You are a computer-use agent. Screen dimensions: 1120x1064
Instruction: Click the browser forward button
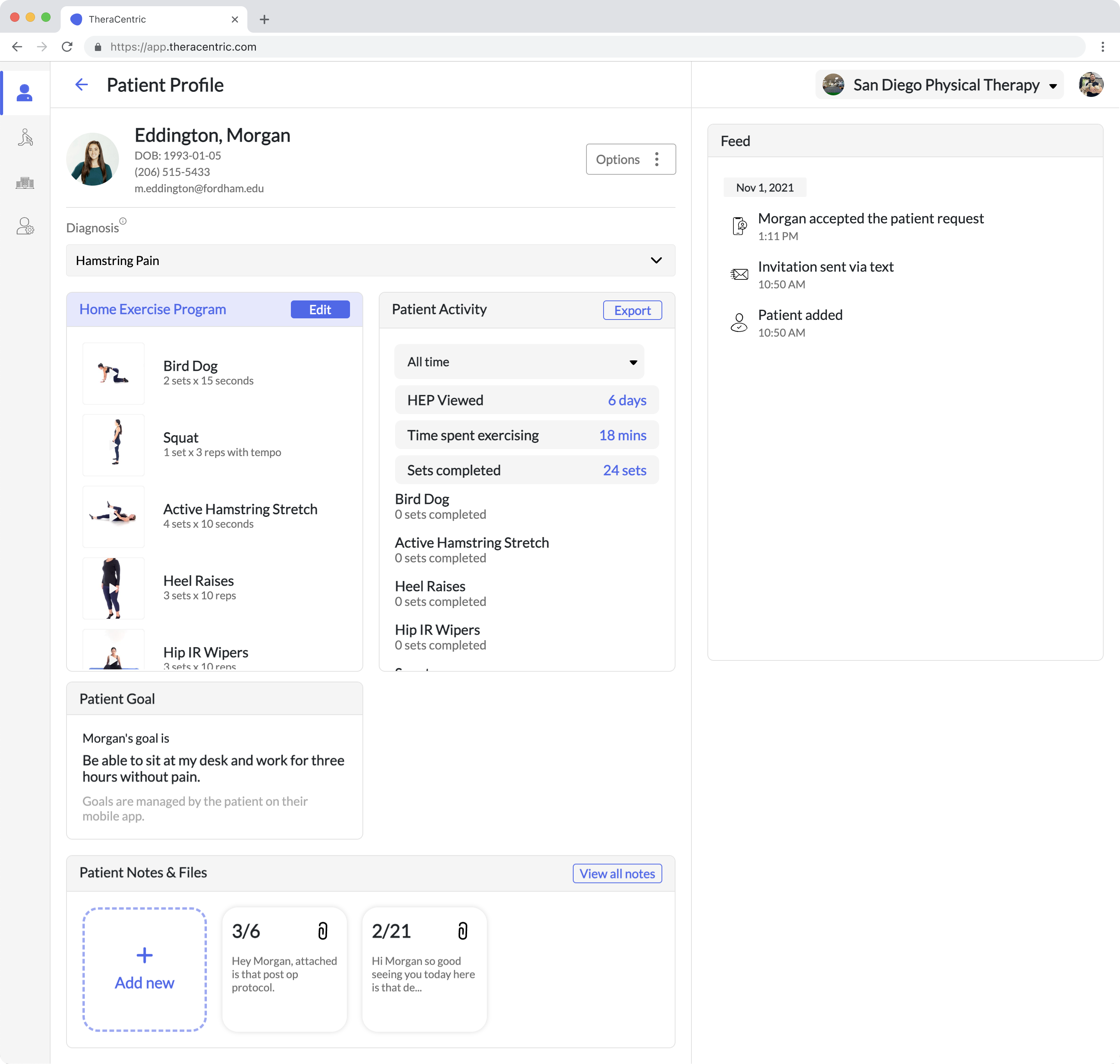point(42,47)
